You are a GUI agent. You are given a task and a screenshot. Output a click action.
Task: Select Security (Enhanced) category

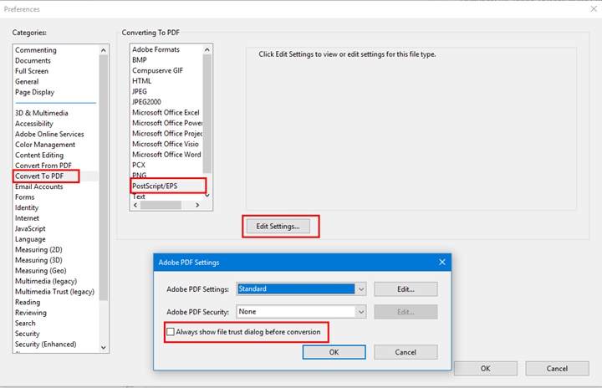click(46, 345)
